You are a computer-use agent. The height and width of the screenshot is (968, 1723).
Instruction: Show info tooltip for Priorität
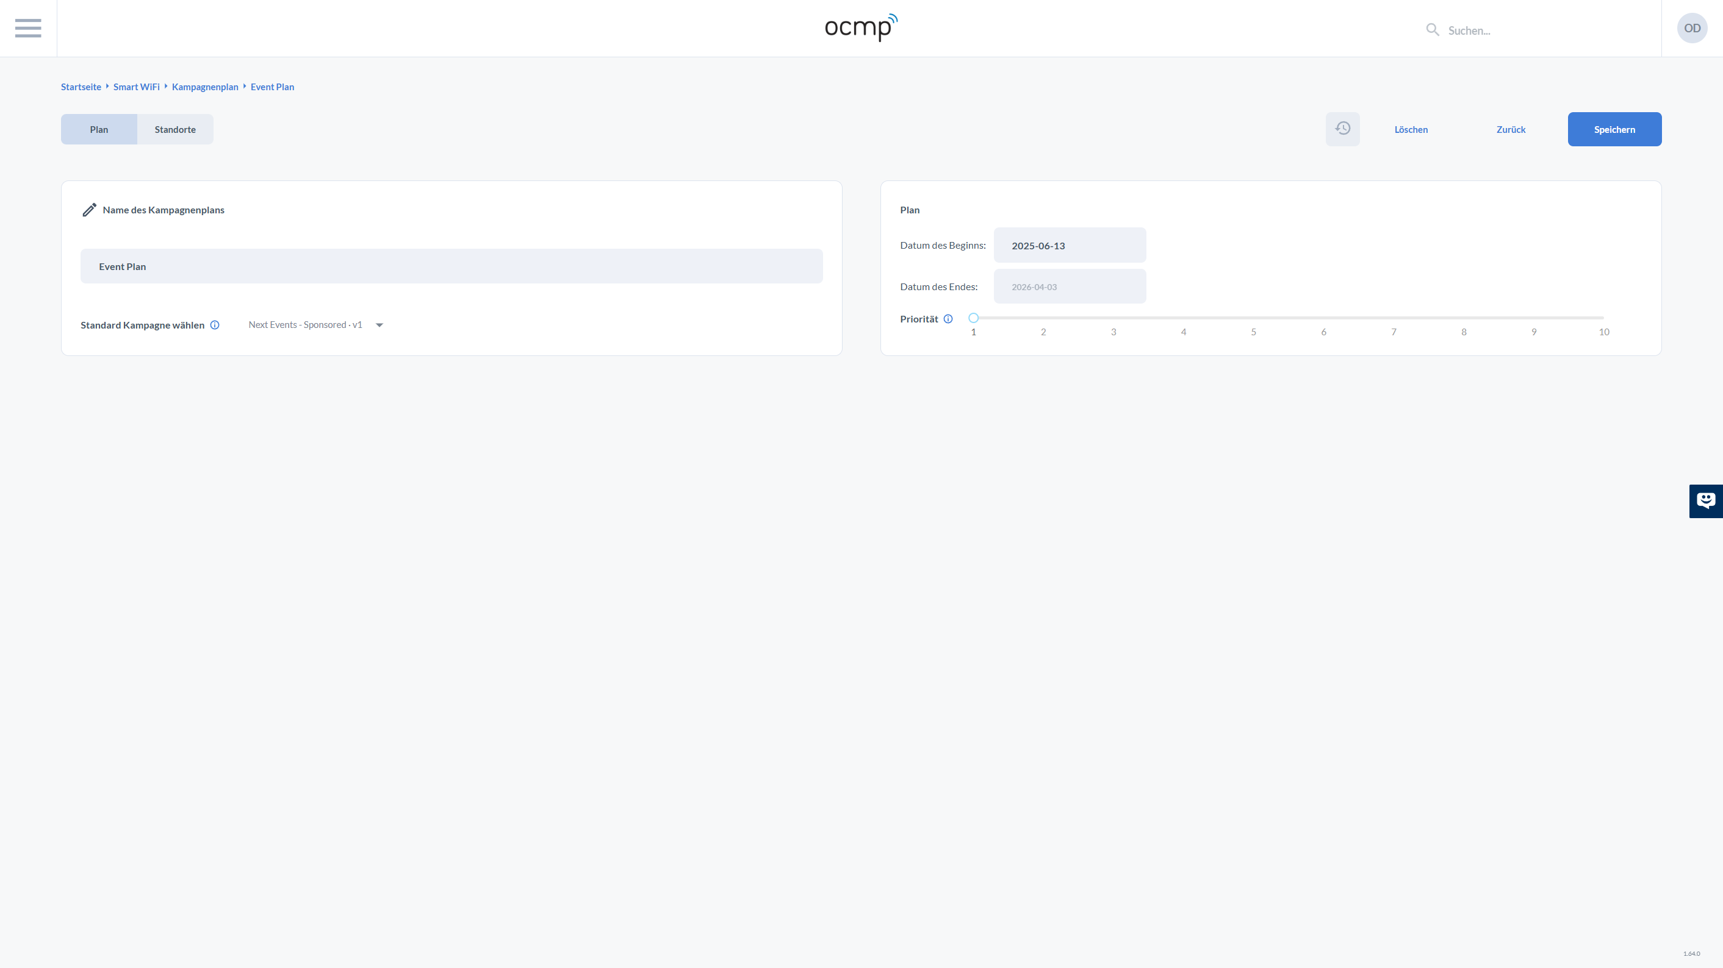point(948,319)
